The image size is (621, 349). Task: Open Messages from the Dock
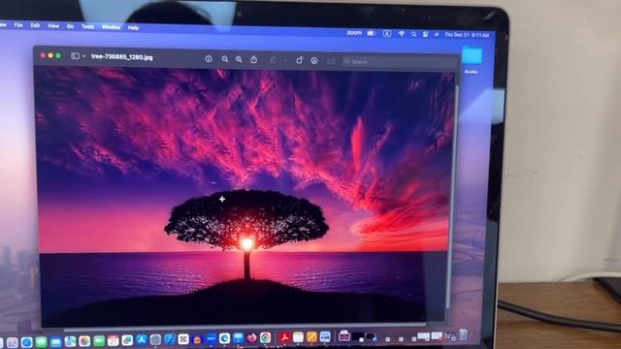41,342
